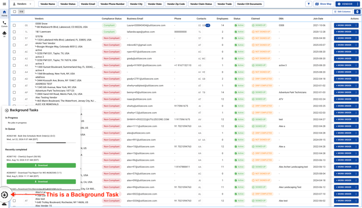Open the Vendor State filter
The width and height of the screenshot is (362, 208).
pyautogui.click(x=155, y=4)
